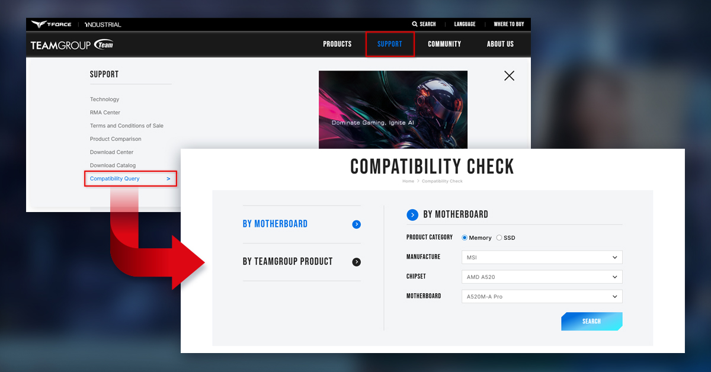Image resolution: width=711 pixels, height=372 pixels.
Task: Click blue arrow icon beside By Motherboard
Action: click(x=356, y=225)
